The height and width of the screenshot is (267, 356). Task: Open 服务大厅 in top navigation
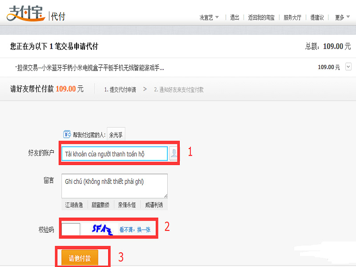tap(292, 17)
